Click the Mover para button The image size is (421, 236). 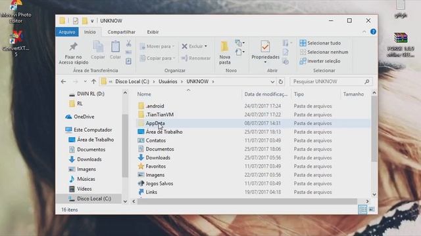[x=157, y=47]
